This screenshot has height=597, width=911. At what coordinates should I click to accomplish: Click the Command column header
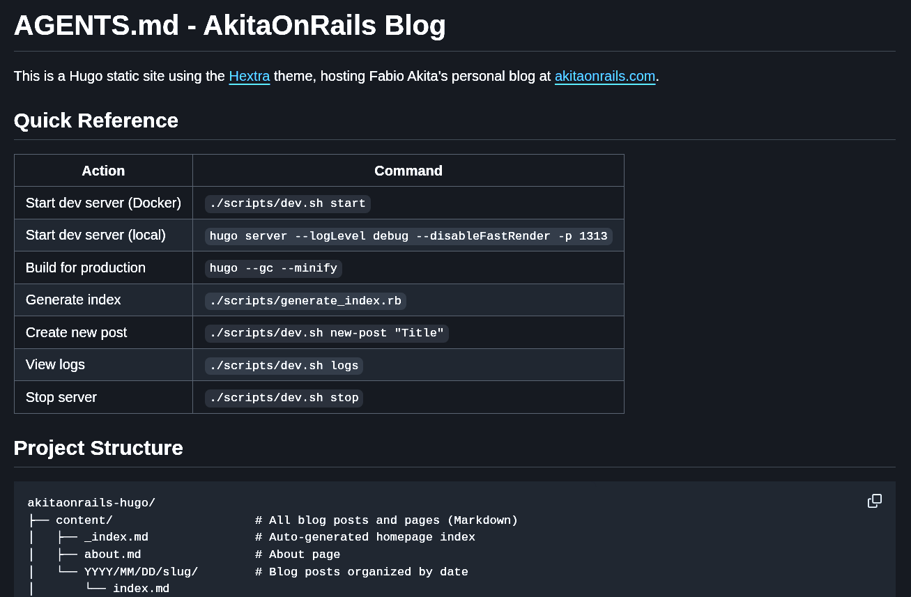pos(408,171)
